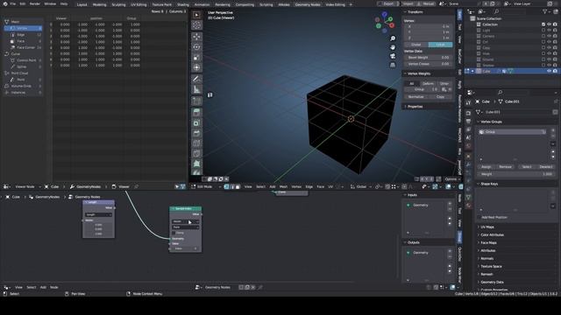The image size is (561, 315).
Task: Click the Assign vertex group button
Action: click(x=486, y=167)
